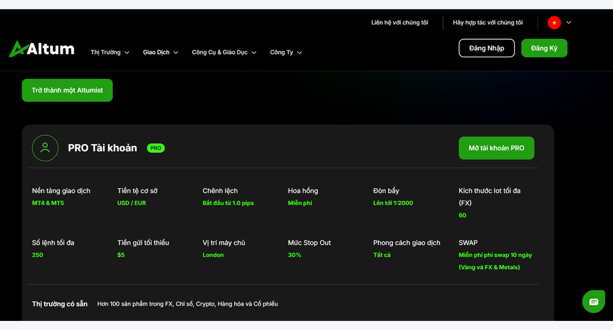Click the Kích thước lot tối đa label
Screen dimensions: 613x330
coord(489,197)
